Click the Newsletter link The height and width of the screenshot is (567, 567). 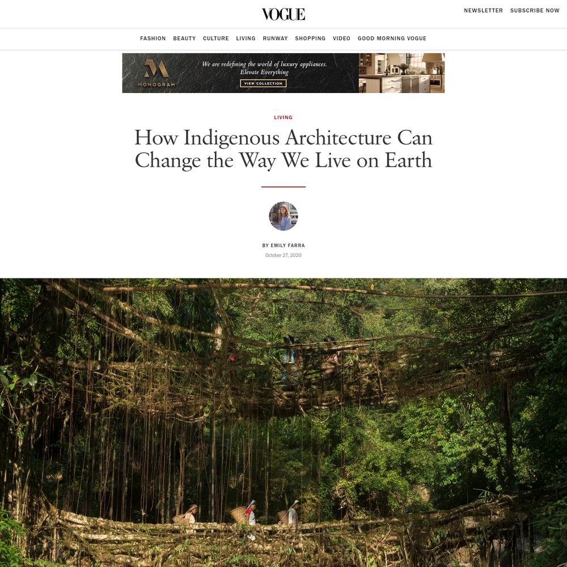(x=483, y=10)
